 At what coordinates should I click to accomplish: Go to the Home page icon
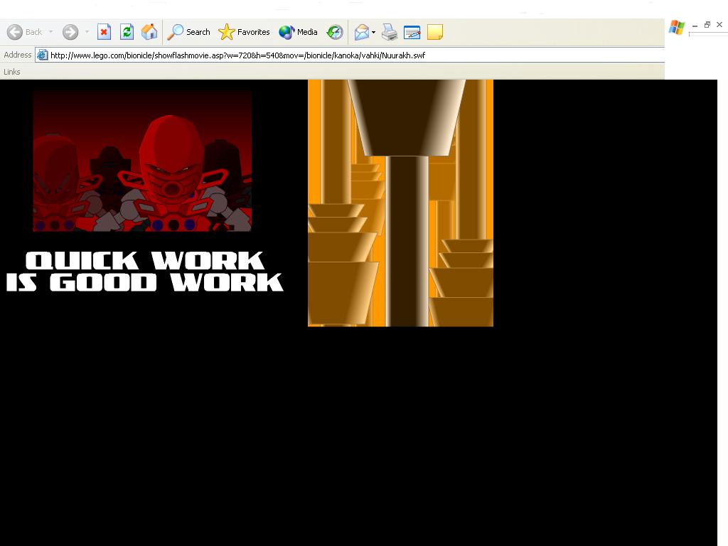tap(149, 32)
